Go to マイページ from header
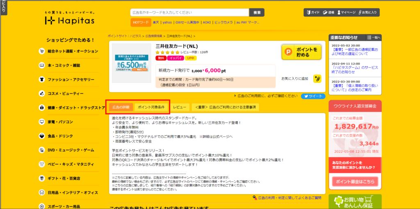 [x=346, y=12]
